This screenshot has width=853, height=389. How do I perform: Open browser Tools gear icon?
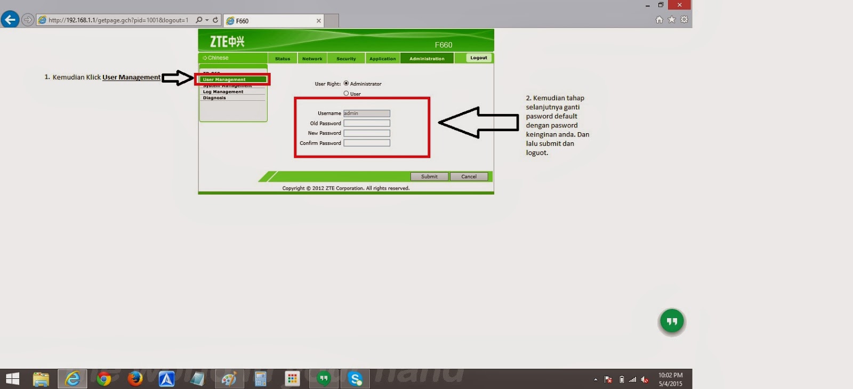click(684, 20)
